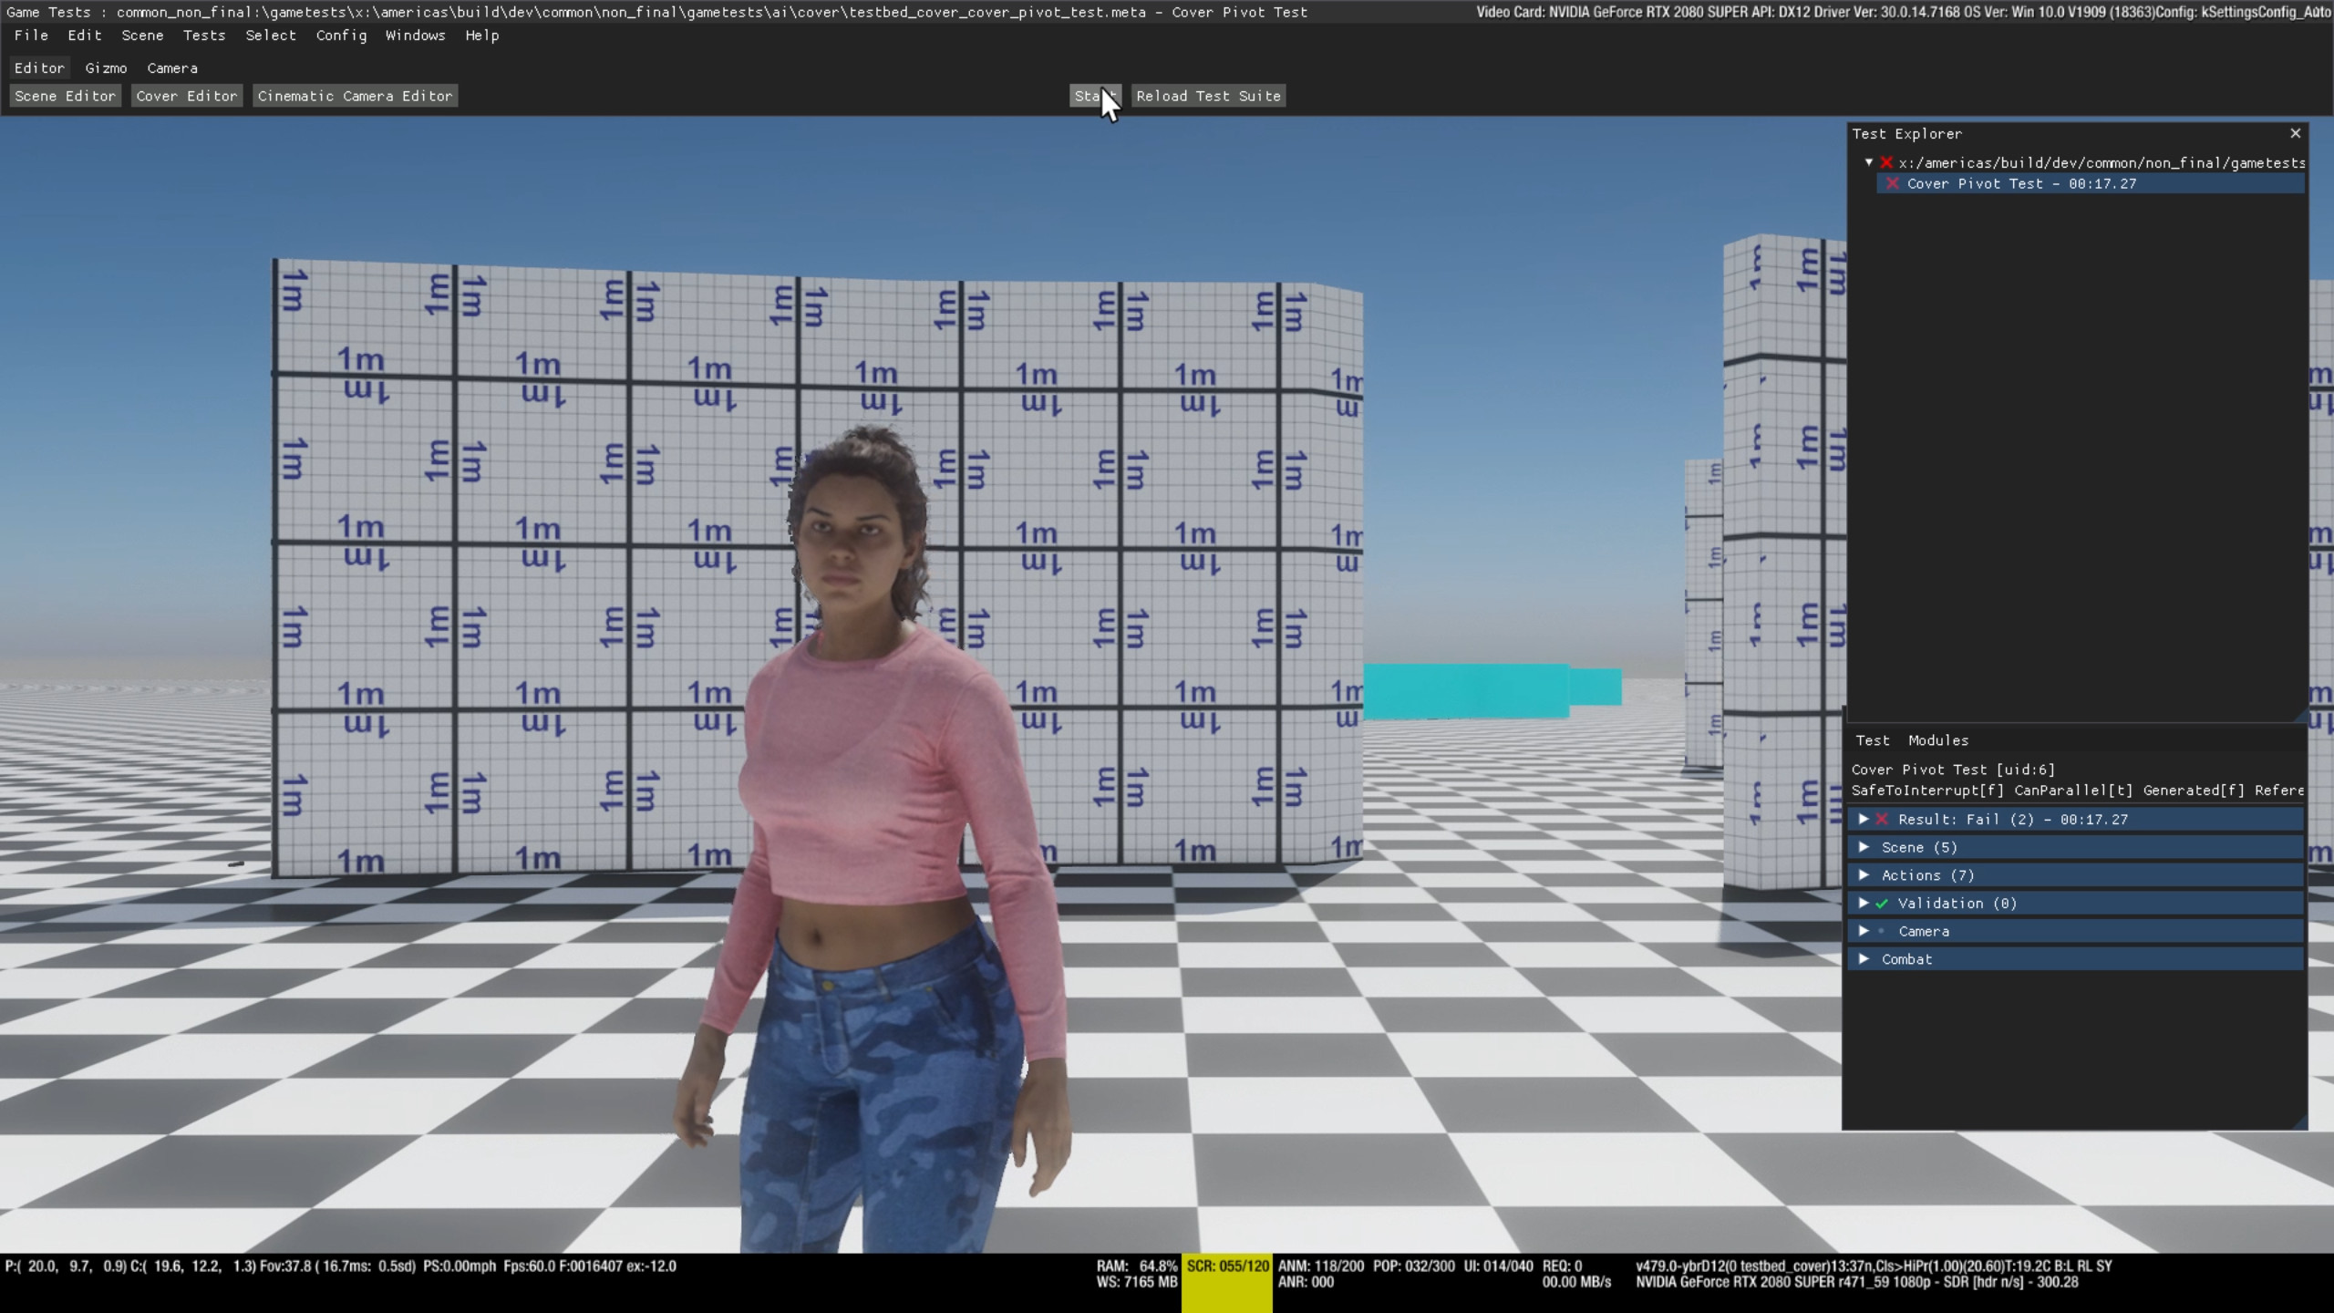Open the Cinematic Camera Editor
2334x1313 pixels.
point(355,96)
